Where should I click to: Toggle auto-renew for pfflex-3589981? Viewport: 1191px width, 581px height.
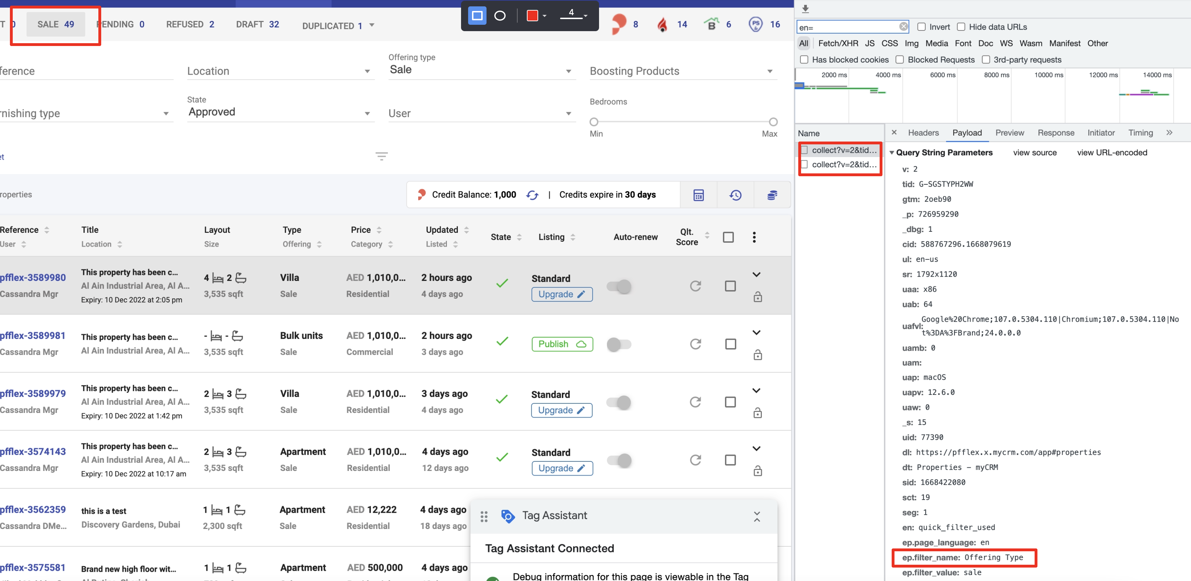[618, 344]
